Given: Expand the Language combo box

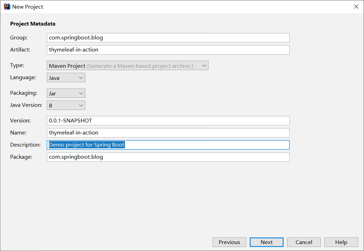Looking at the screenshot, I should [x=66, y=77].
